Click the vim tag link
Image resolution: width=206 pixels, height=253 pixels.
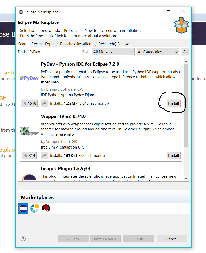pyautogui.click(x=52, y=147)
